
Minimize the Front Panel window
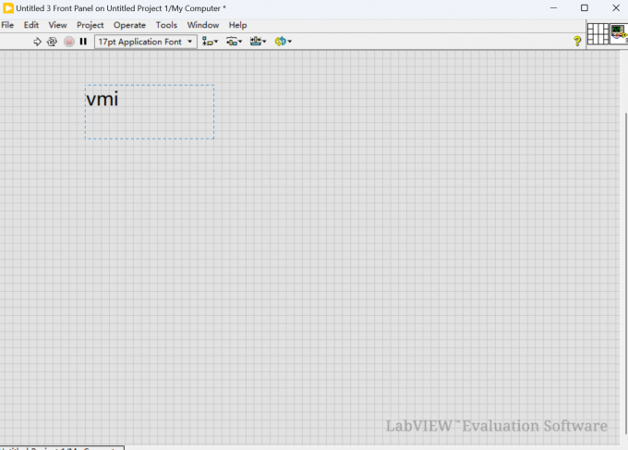click(x=553, y=8)
